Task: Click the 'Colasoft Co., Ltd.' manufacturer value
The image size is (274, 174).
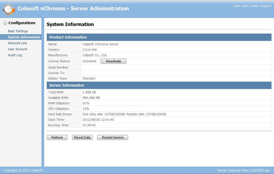Action: point(95,55)
